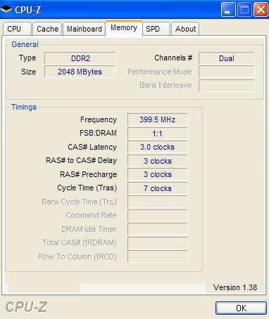269x319 pixels.
Task: Select the CAS# Latency 3.0 clocks field
Action: [x=158, y=147]
